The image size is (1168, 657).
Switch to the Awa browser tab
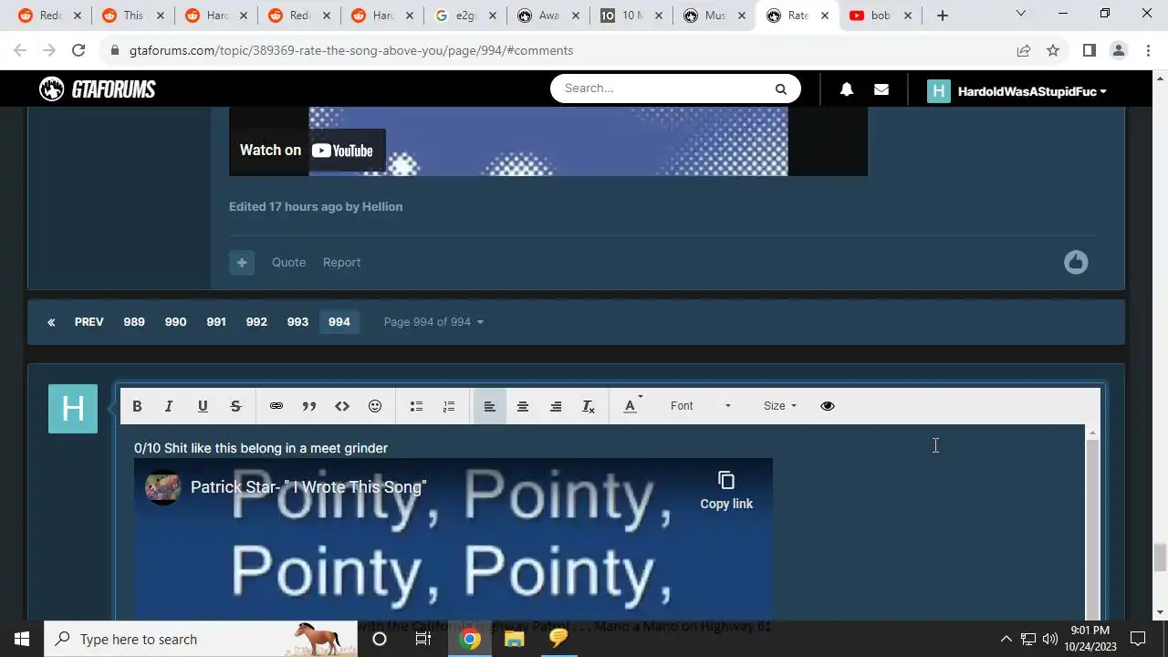click(548, 16)
